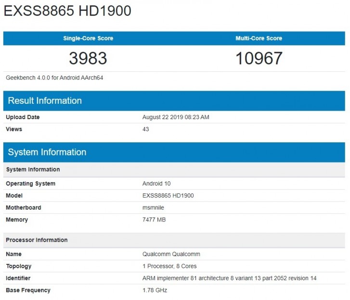Click the topology value 1 Processor, 8 Cores
The width and height of the screenshot is (350, 300).
169,266
